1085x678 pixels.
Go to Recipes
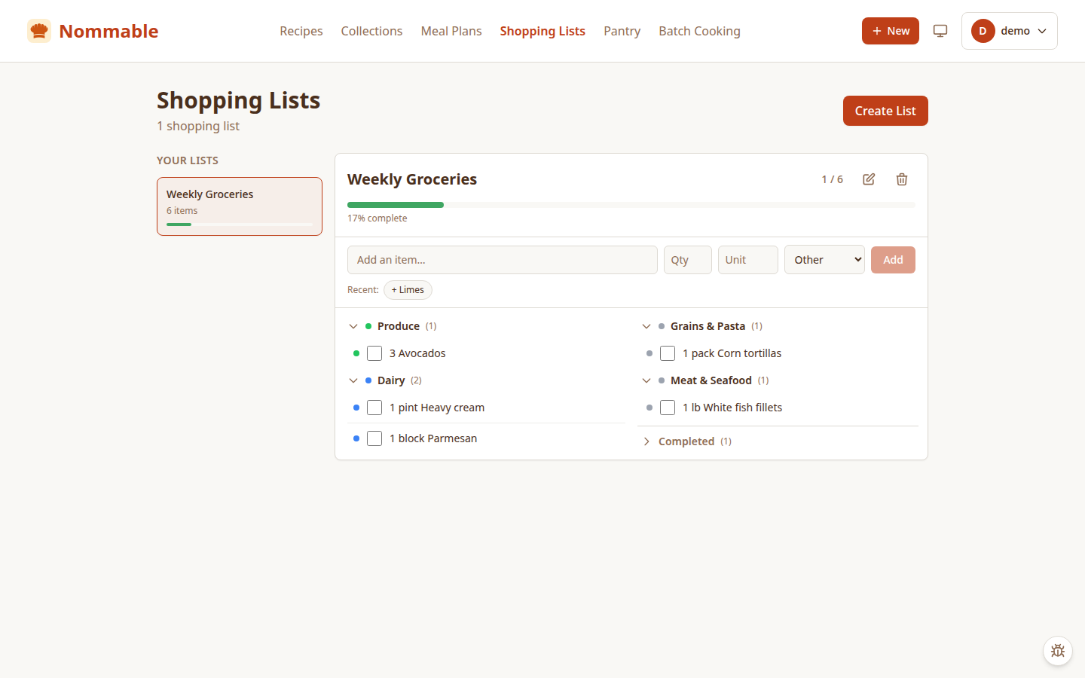[301, 31]
